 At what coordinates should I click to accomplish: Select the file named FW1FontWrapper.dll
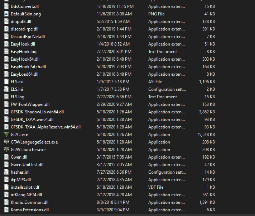30,104
